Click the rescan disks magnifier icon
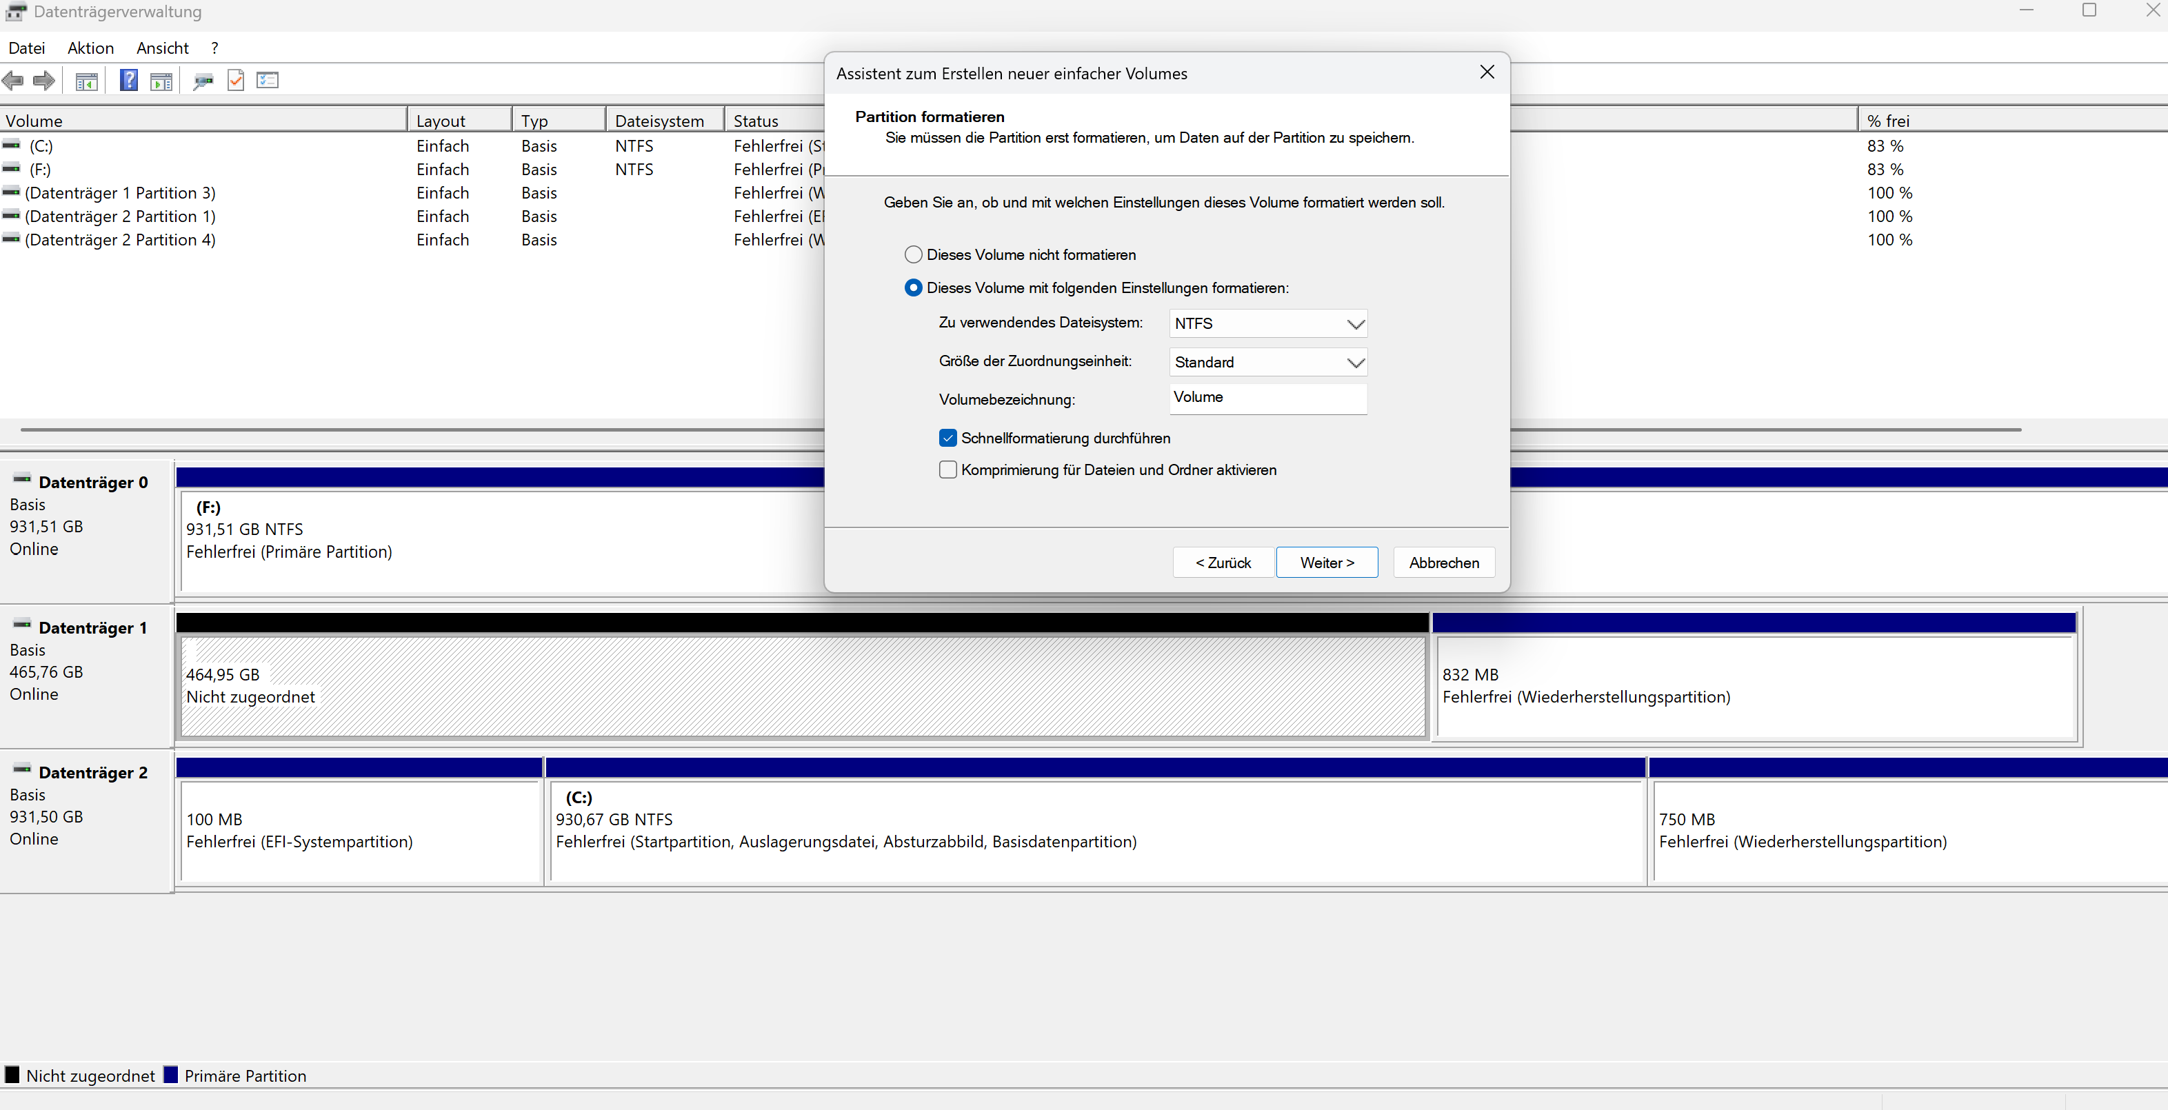Screen dimensions: 2168x1110 [203, 81]
